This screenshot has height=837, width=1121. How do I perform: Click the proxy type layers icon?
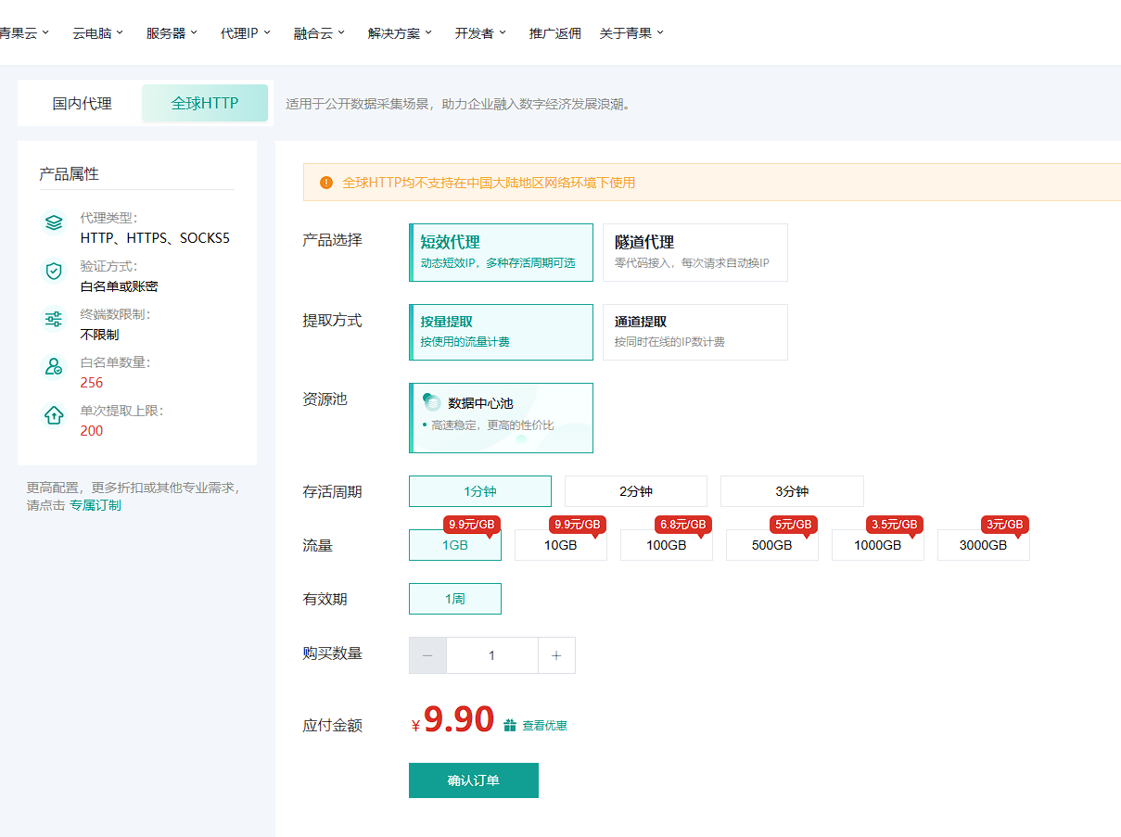54,222
